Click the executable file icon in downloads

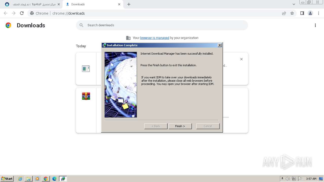coord(86,69)
